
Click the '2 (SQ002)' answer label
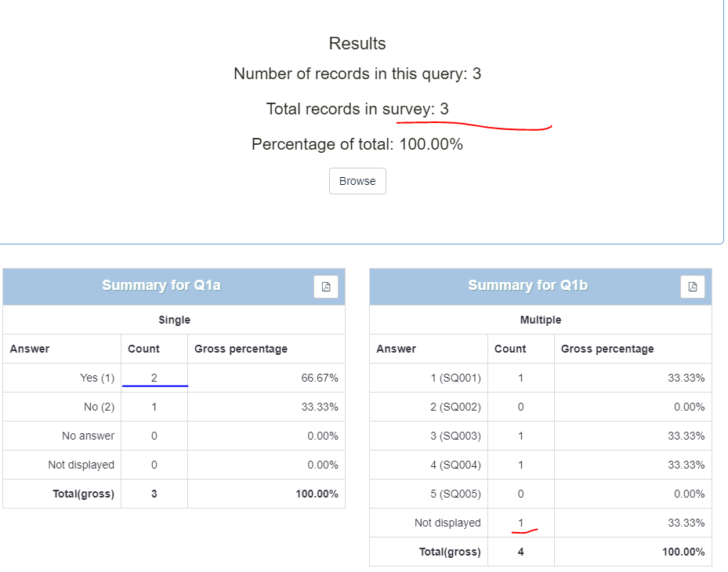tap(455, 407)
